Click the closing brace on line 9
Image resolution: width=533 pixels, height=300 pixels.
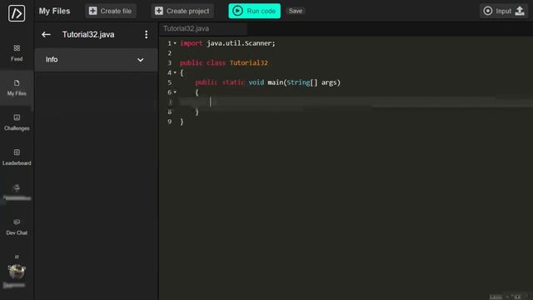pyautogui.click(x=182, y=122)
